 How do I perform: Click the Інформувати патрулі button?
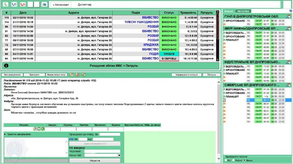[x=187, y=75]
